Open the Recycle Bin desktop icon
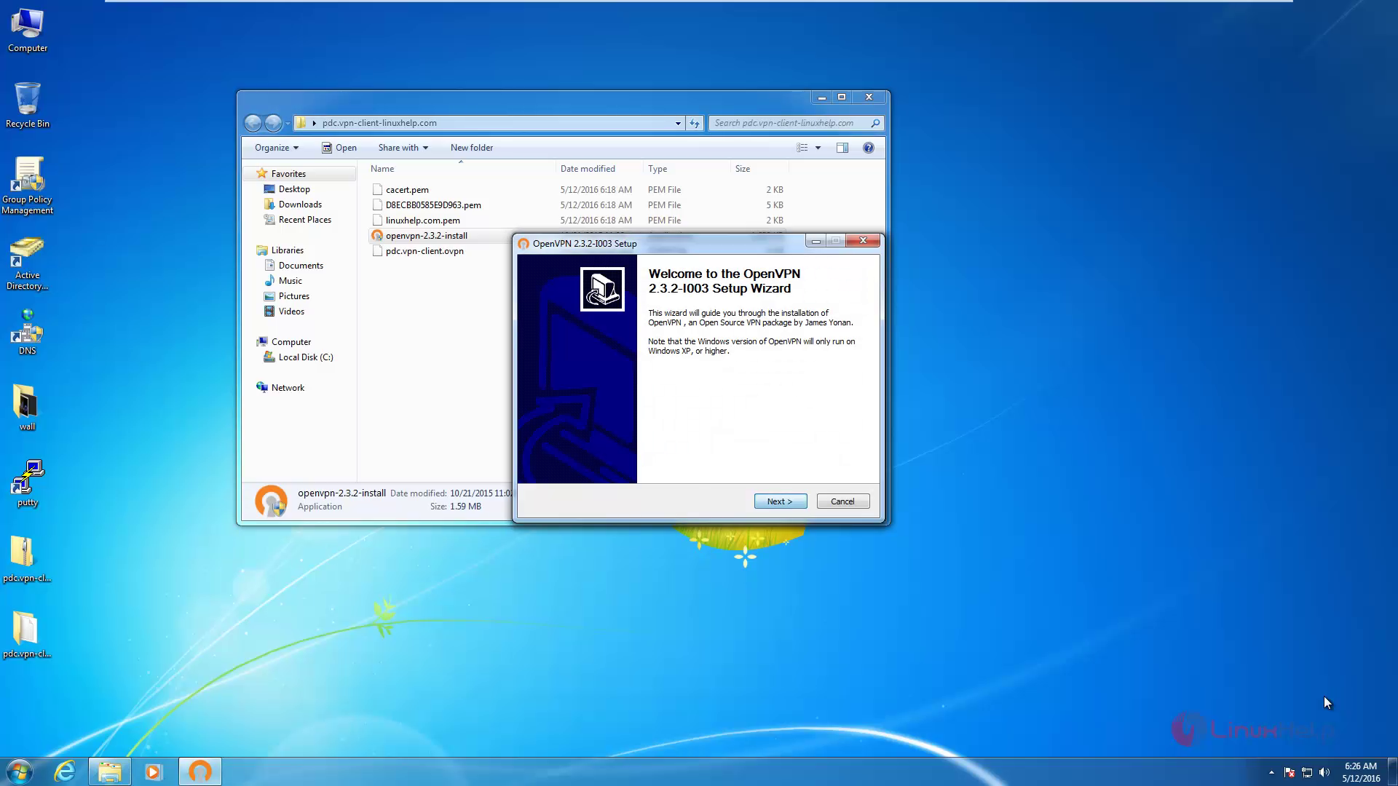This screenshot has width=1398, height=786. point(28,106)
